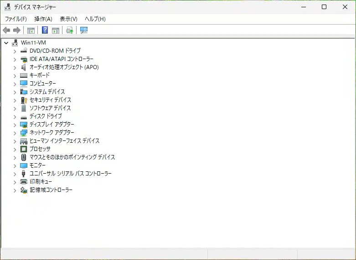Select the ソフトウェア デバイス label

pos(50,108)
